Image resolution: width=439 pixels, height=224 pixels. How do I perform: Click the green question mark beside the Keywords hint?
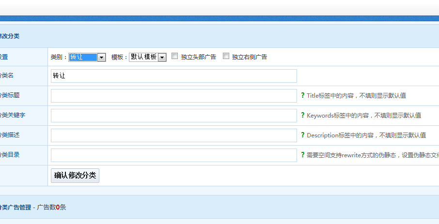302,115
